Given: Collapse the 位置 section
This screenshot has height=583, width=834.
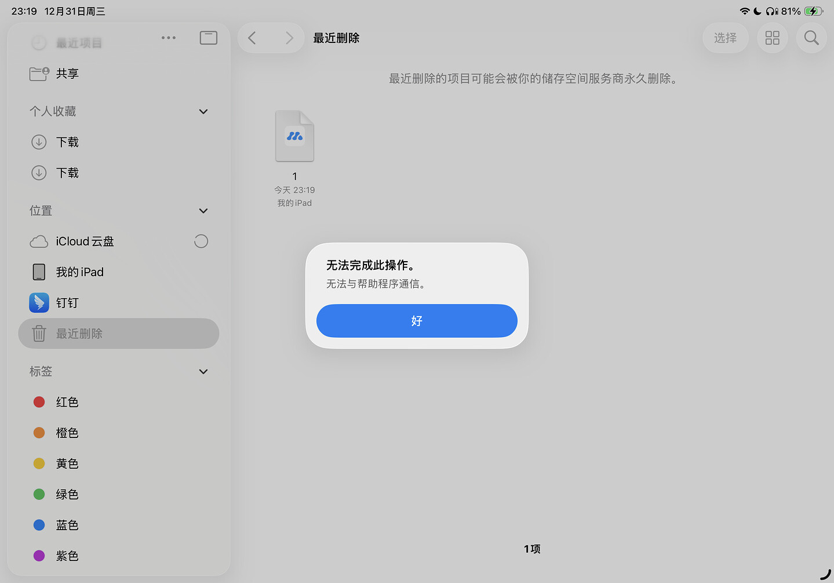Looking at the screenshot, I should [203, 211].
